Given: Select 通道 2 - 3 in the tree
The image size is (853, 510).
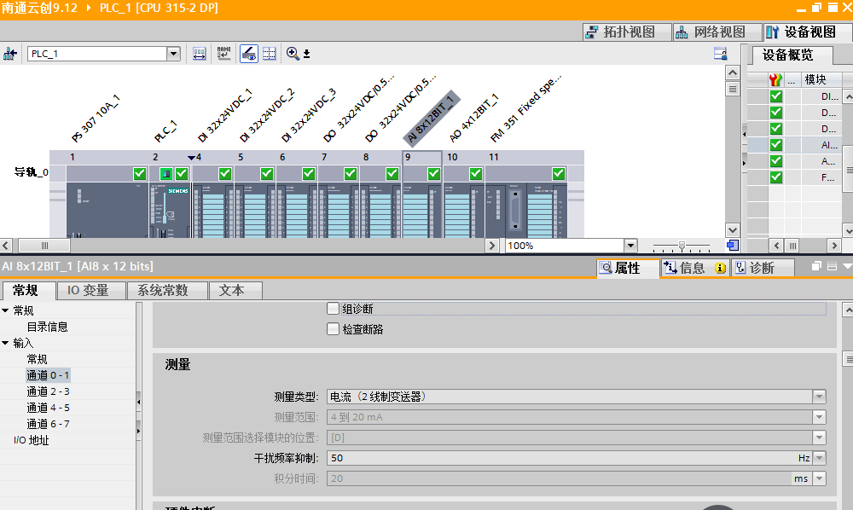Looking at the screenshot, I should pos(49,391).
